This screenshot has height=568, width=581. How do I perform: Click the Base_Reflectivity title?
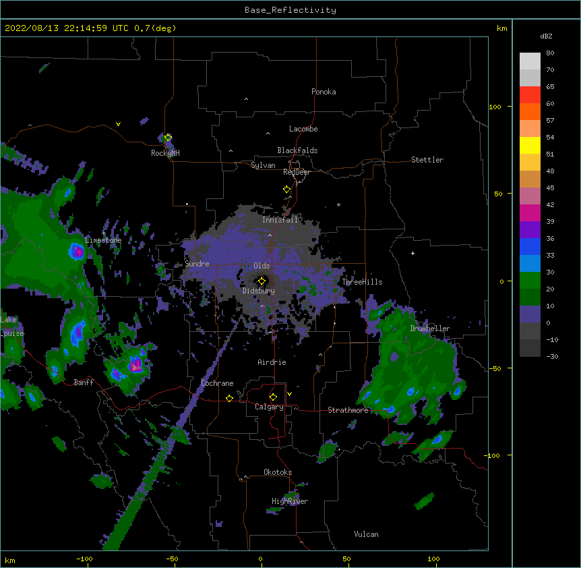(290, 10)
